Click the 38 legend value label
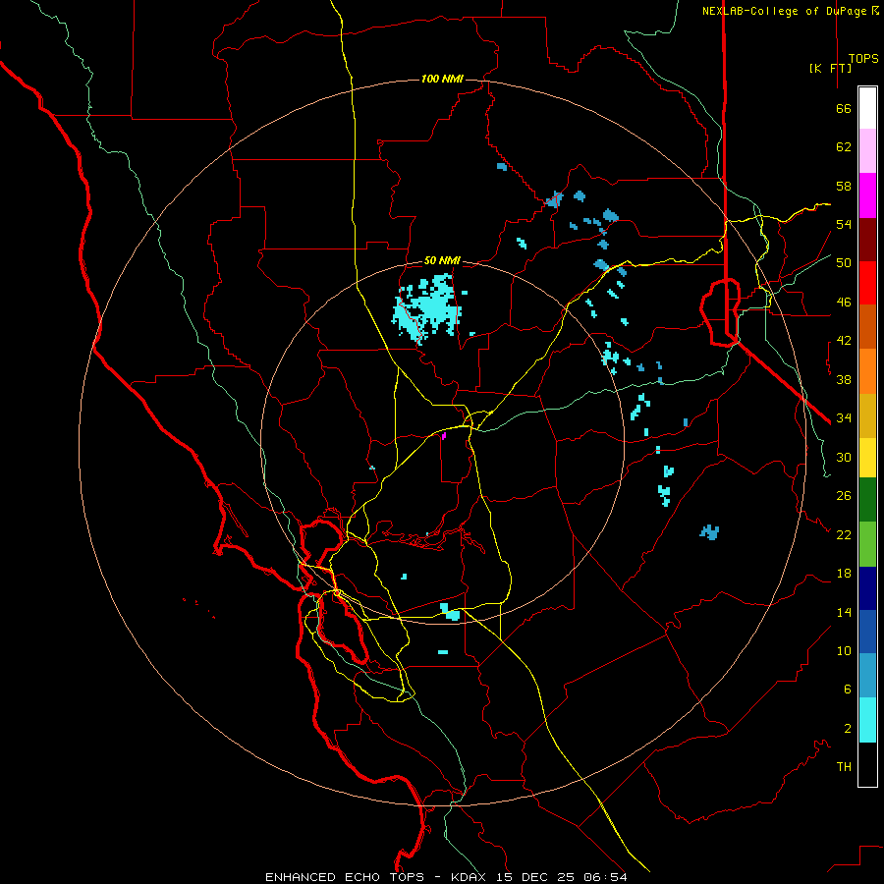Screen dimensions: 884x884 (844, 379)
